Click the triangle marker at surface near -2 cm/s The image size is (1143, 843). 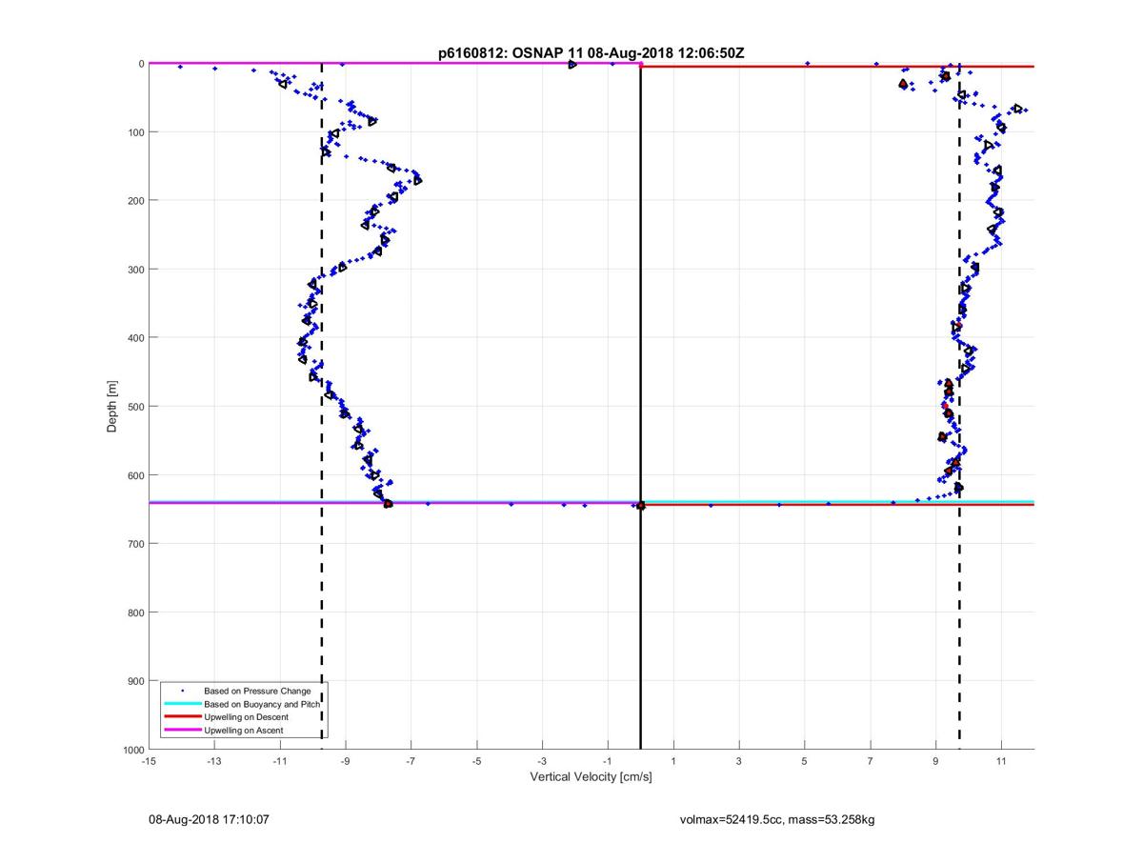[572, 64]
